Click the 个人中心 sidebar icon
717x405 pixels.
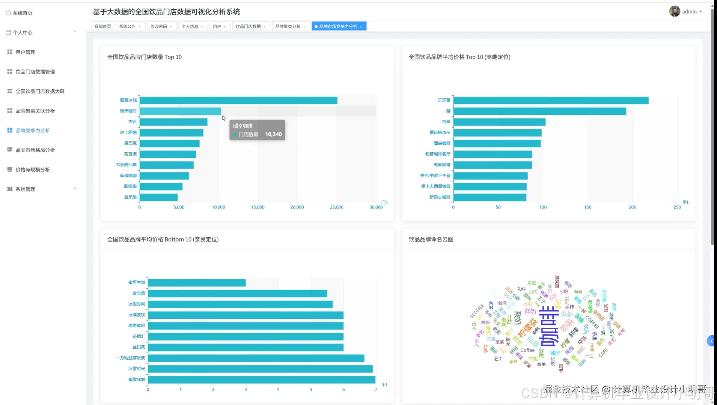coord(8,33)
